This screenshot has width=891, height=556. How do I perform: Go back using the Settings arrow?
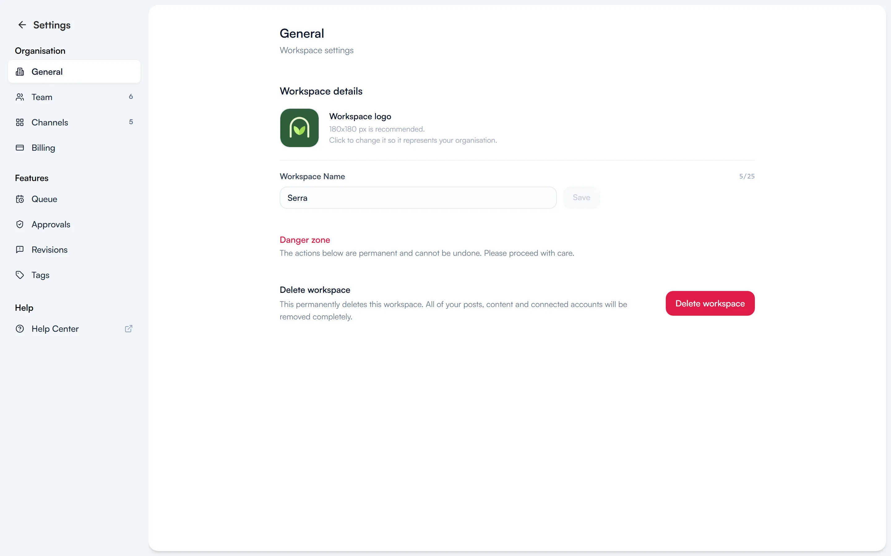coord(22,25)
